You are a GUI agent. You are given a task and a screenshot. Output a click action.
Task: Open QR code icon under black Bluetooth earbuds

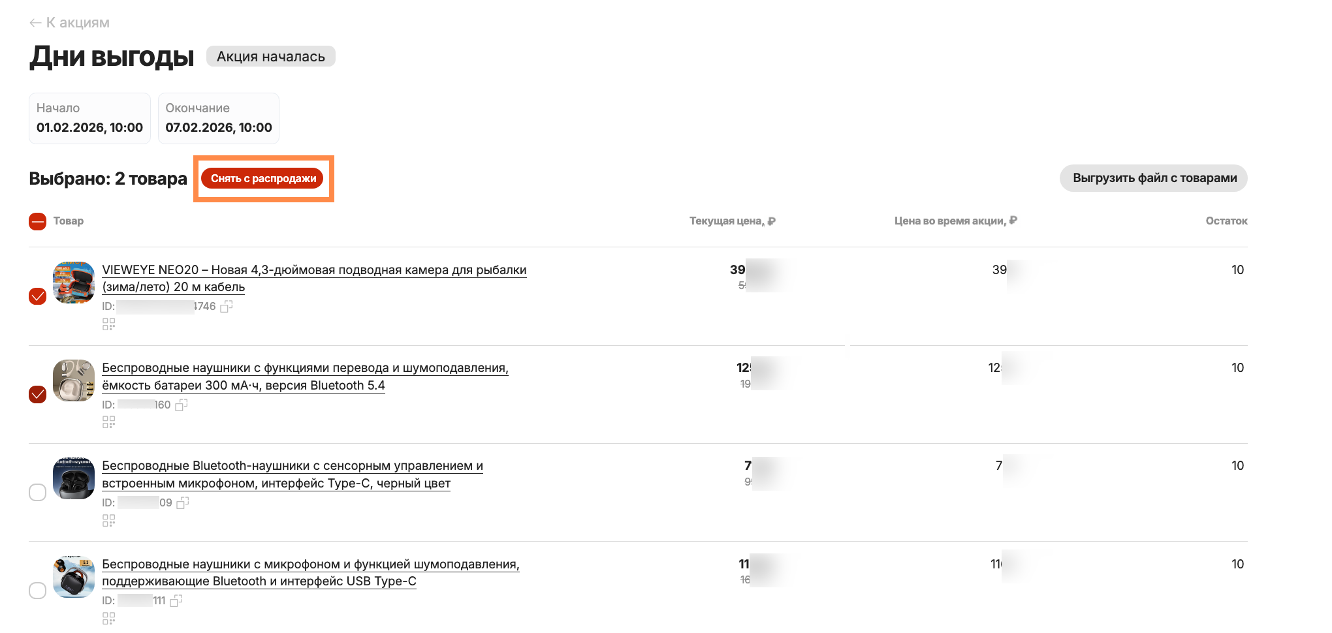coord(108,520)
